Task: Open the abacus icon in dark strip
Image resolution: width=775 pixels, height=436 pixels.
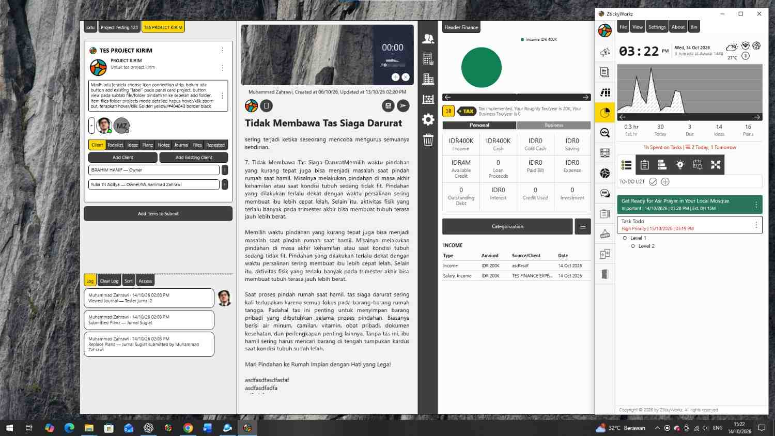Action: pyautogui.click(x=428, y=99)
